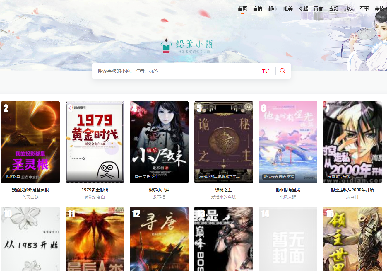Image resolution: width=387 pixels, height=271 pixels.
Task: Select the 他来时有星光 cover image
Action: click(x=288, y=142)
